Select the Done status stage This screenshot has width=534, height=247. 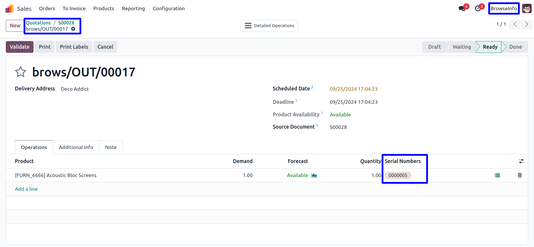[x=515, y=47]
